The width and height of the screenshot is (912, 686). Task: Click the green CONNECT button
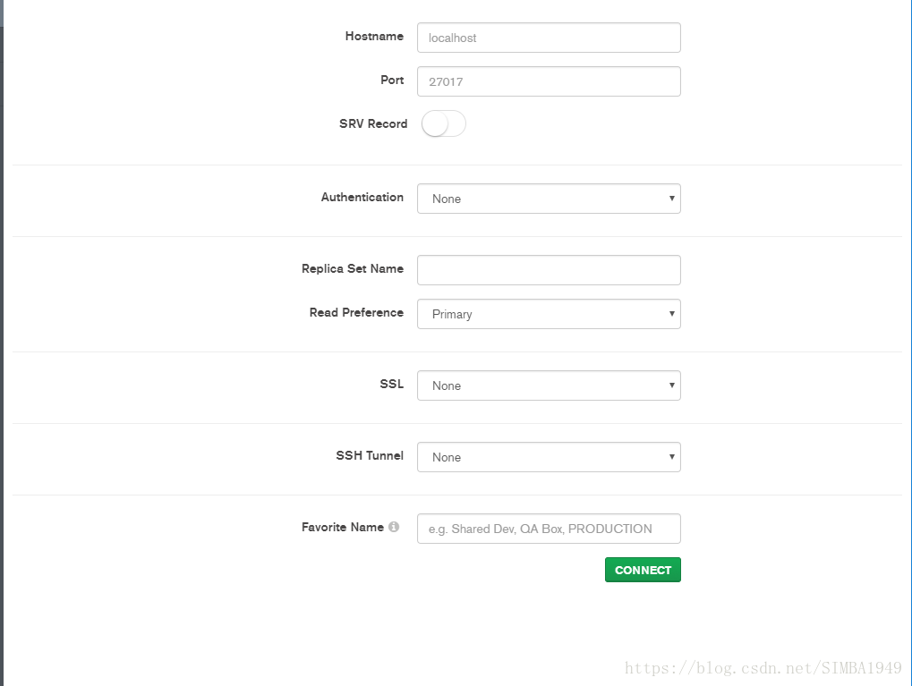click(643, 570)
